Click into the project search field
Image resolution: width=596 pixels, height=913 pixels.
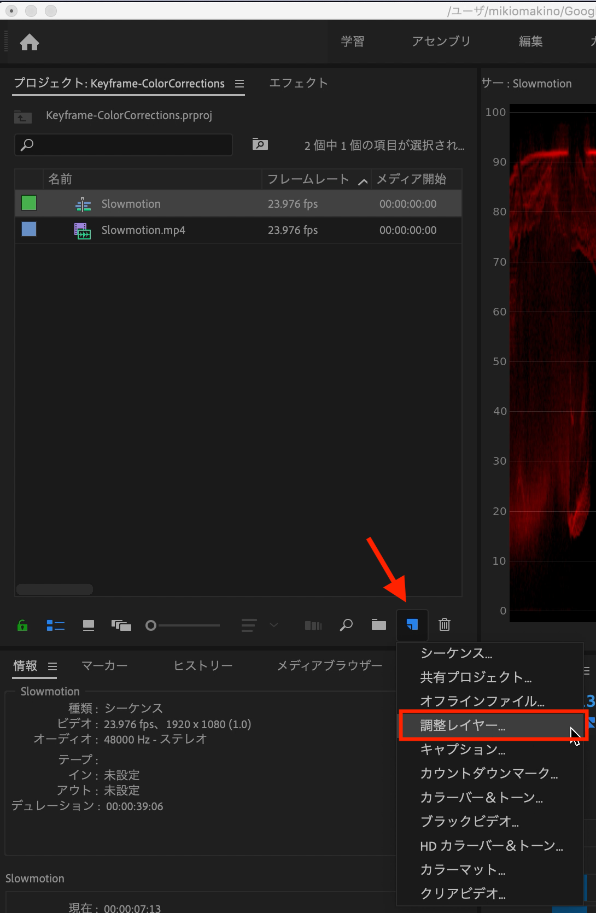(x=124, y=145)
